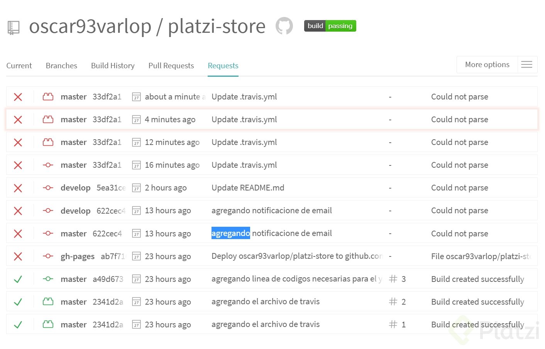Click the oscar93varlop owner link in title
Image resolution: width=545 pixels, height=349 pixels.
pyautogui.click(x=90, y=27)
